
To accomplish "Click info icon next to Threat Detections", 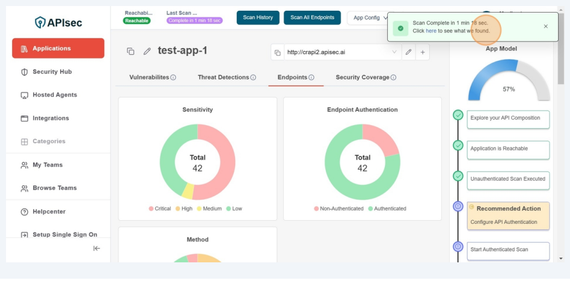I will (253, 78).
